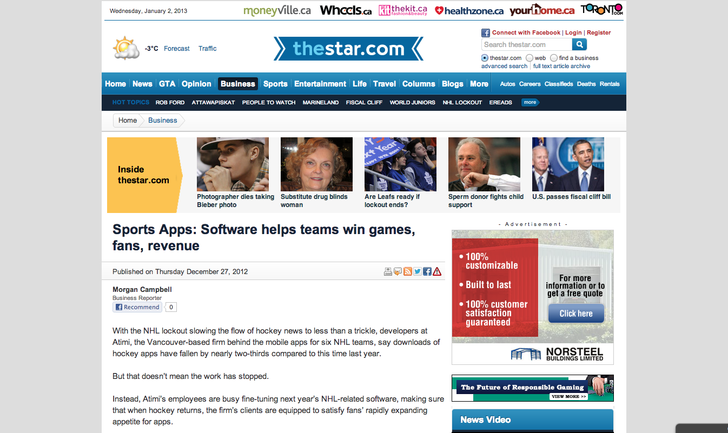The height and width of the screenshot is (433, 728).
Task: Expand hot topics with more button
Action: click(x=530, y=102)
